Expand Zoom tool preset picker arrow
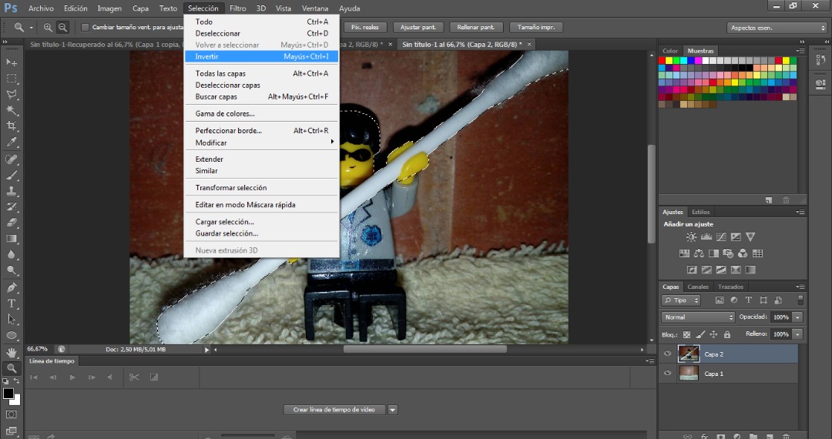832x439 pixels. click(x=32, y=27)
